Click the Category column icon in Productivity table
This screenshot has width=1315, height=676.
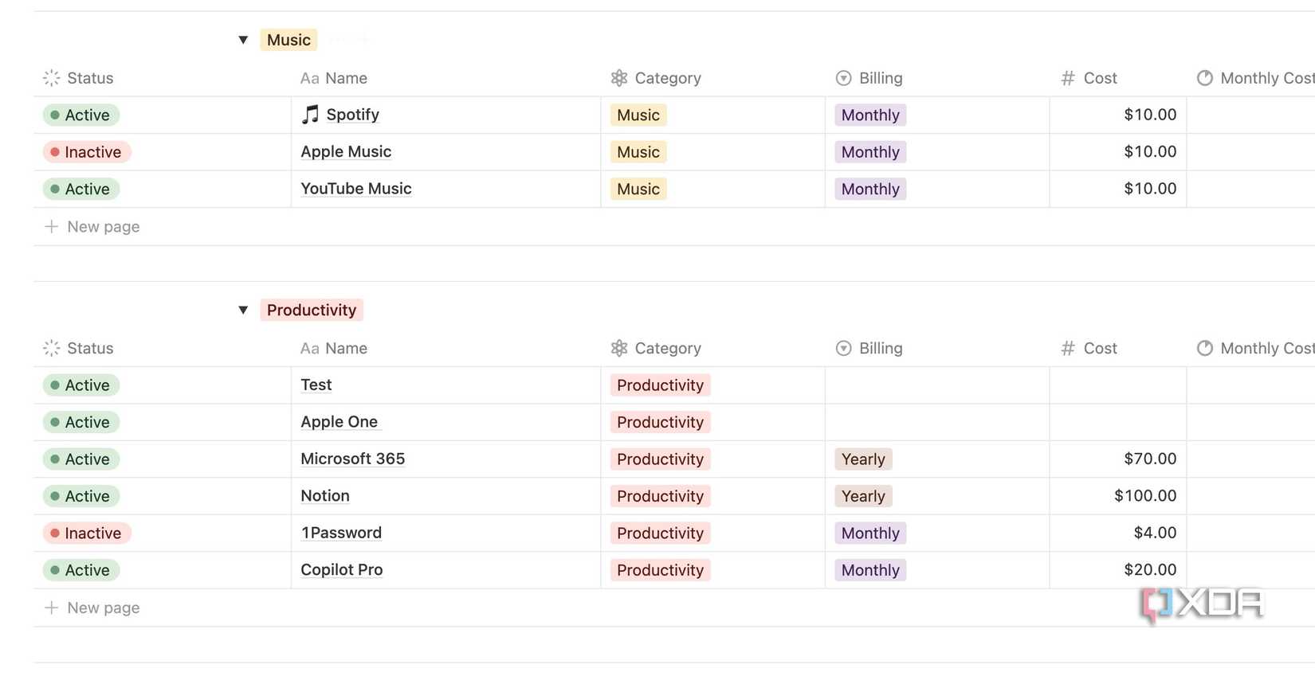tap(619, 348)
